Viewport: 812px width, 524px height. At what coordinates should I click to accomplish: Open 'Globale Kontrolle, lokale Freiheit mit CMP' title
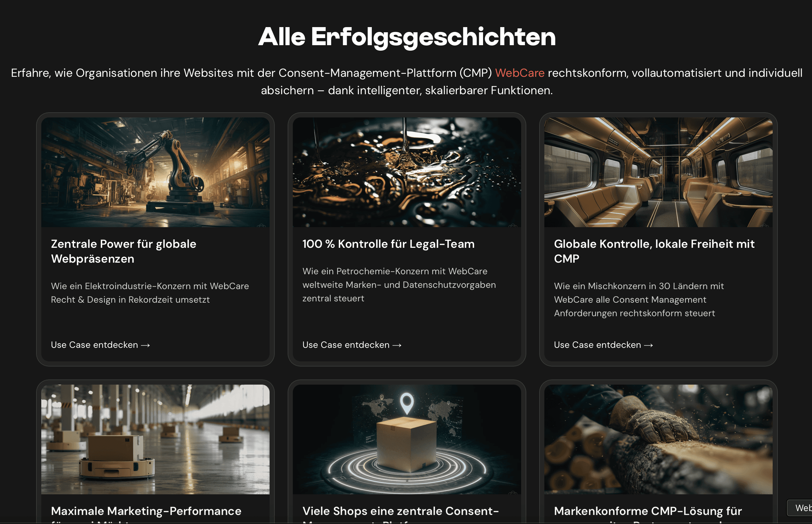[654, 251]
